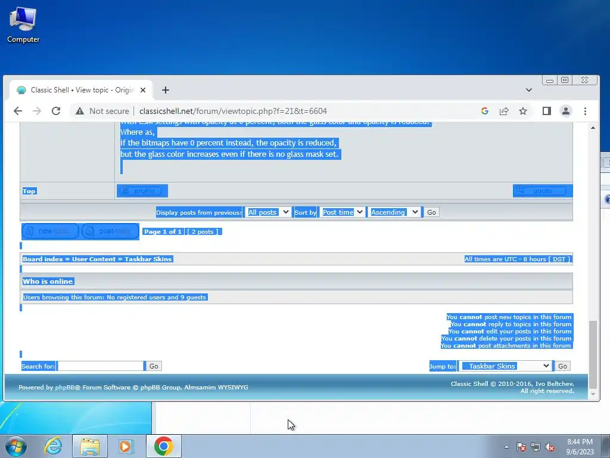This screenshot has height=458, width=610.
Task: Click the address bar URL
Action: point(233,111)
